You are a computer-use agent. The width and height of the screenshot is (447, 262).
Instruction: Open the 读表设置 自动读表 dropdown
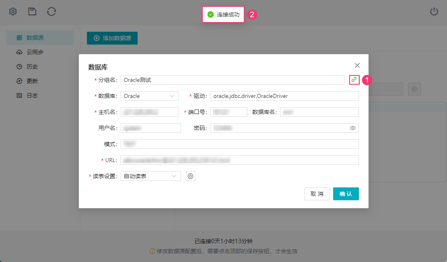coord(151,176)
